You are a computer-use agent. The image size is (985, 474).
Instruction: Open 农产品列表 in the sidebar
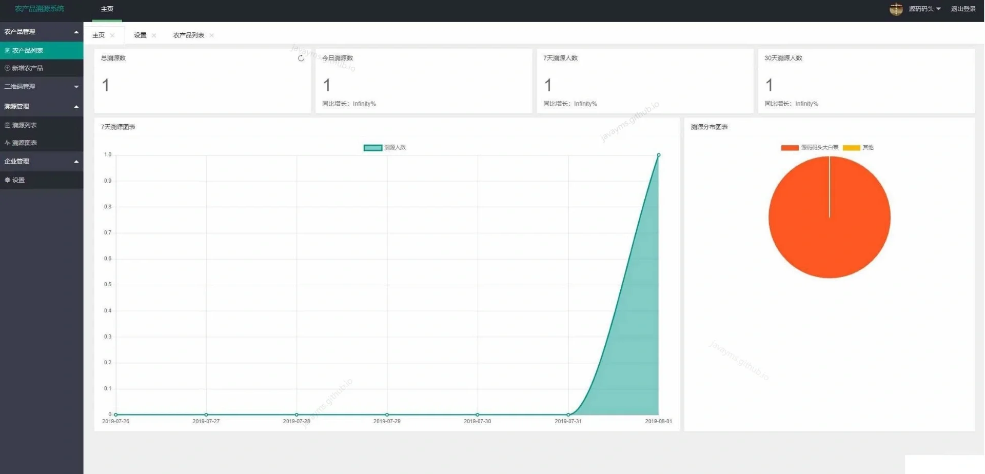tap(42, 50)
